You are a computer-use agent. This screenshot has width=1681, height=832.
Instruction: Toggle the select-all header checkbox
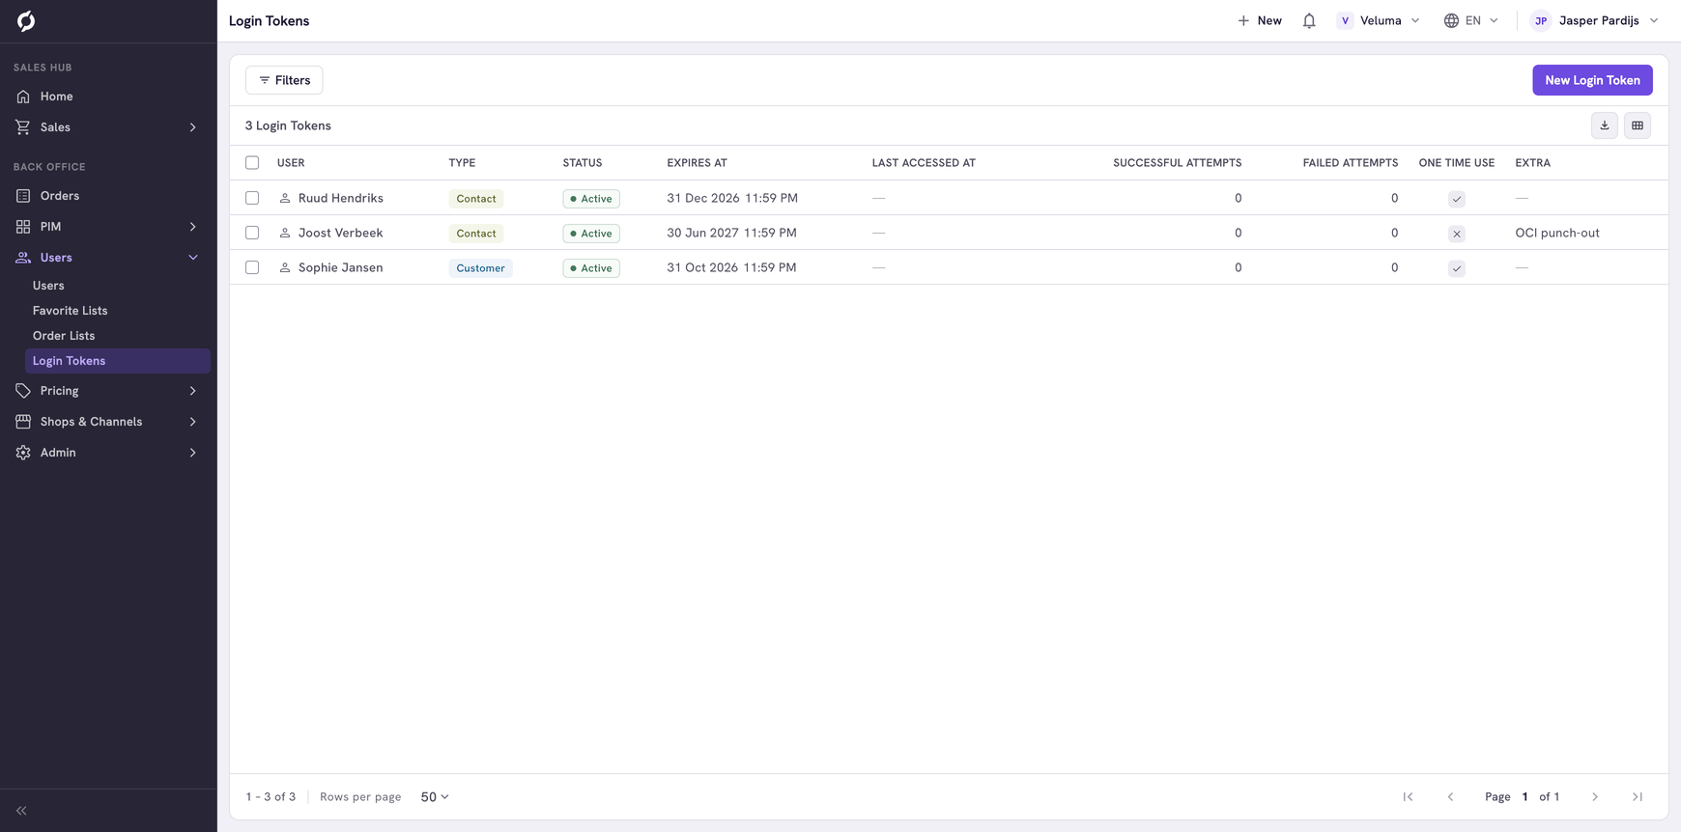point(252,163)
